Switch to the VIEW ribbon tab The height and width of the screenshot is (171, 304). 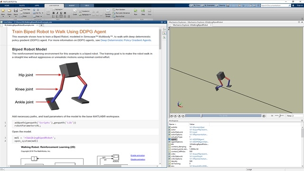(x=87, y=5)
